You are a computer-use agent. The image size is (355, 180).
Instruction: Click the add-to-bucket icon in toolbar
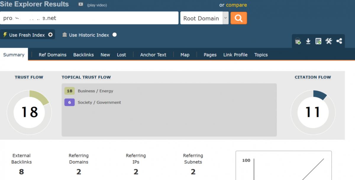[x=298, y=41]
